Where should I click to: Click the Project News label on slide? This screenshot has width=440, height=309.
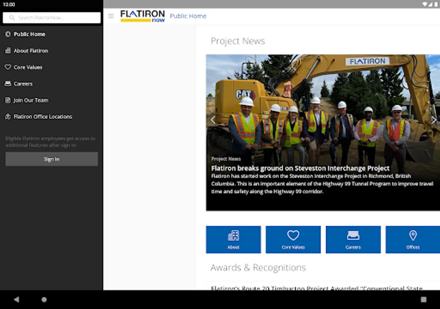coord(226,159)
